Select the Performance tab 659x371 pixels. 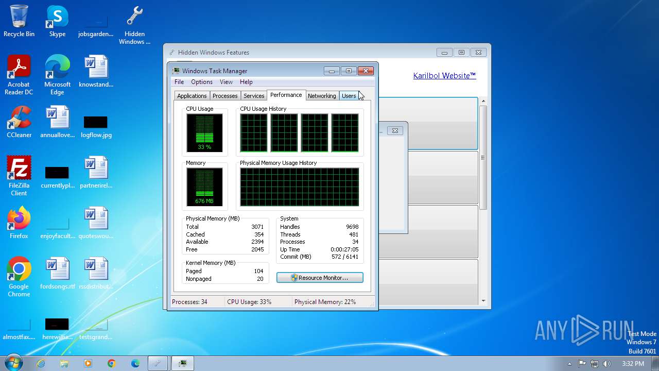point(286,95)
